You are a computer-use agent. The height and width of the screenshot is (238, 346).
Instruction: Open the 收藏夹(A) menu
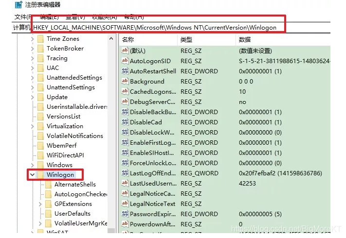pyautogui.click(x=104, y=17)
